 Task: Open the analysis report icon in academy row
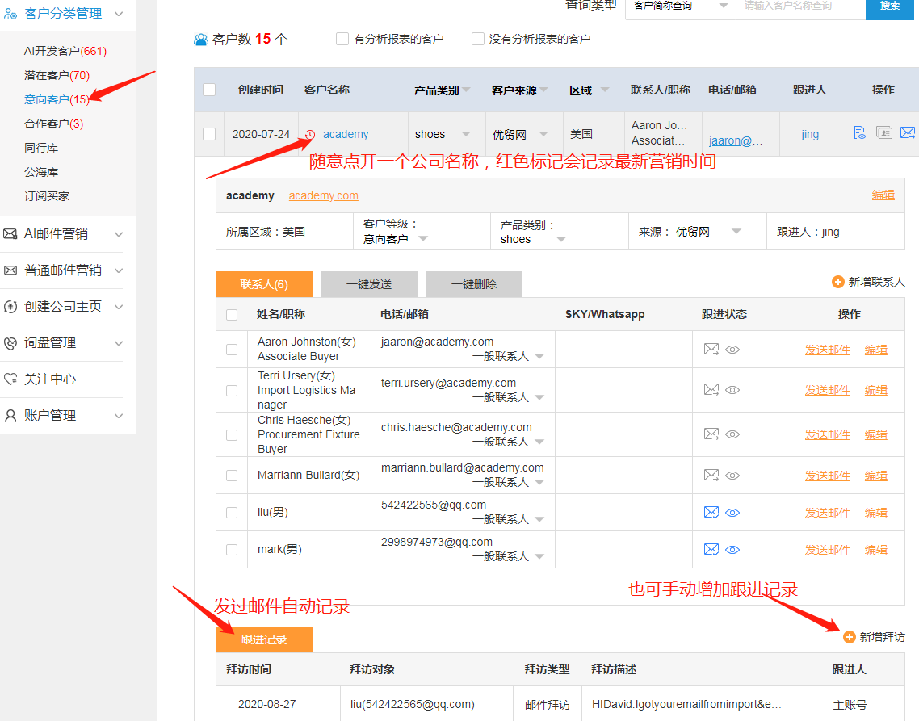click(x=859, y=133)
